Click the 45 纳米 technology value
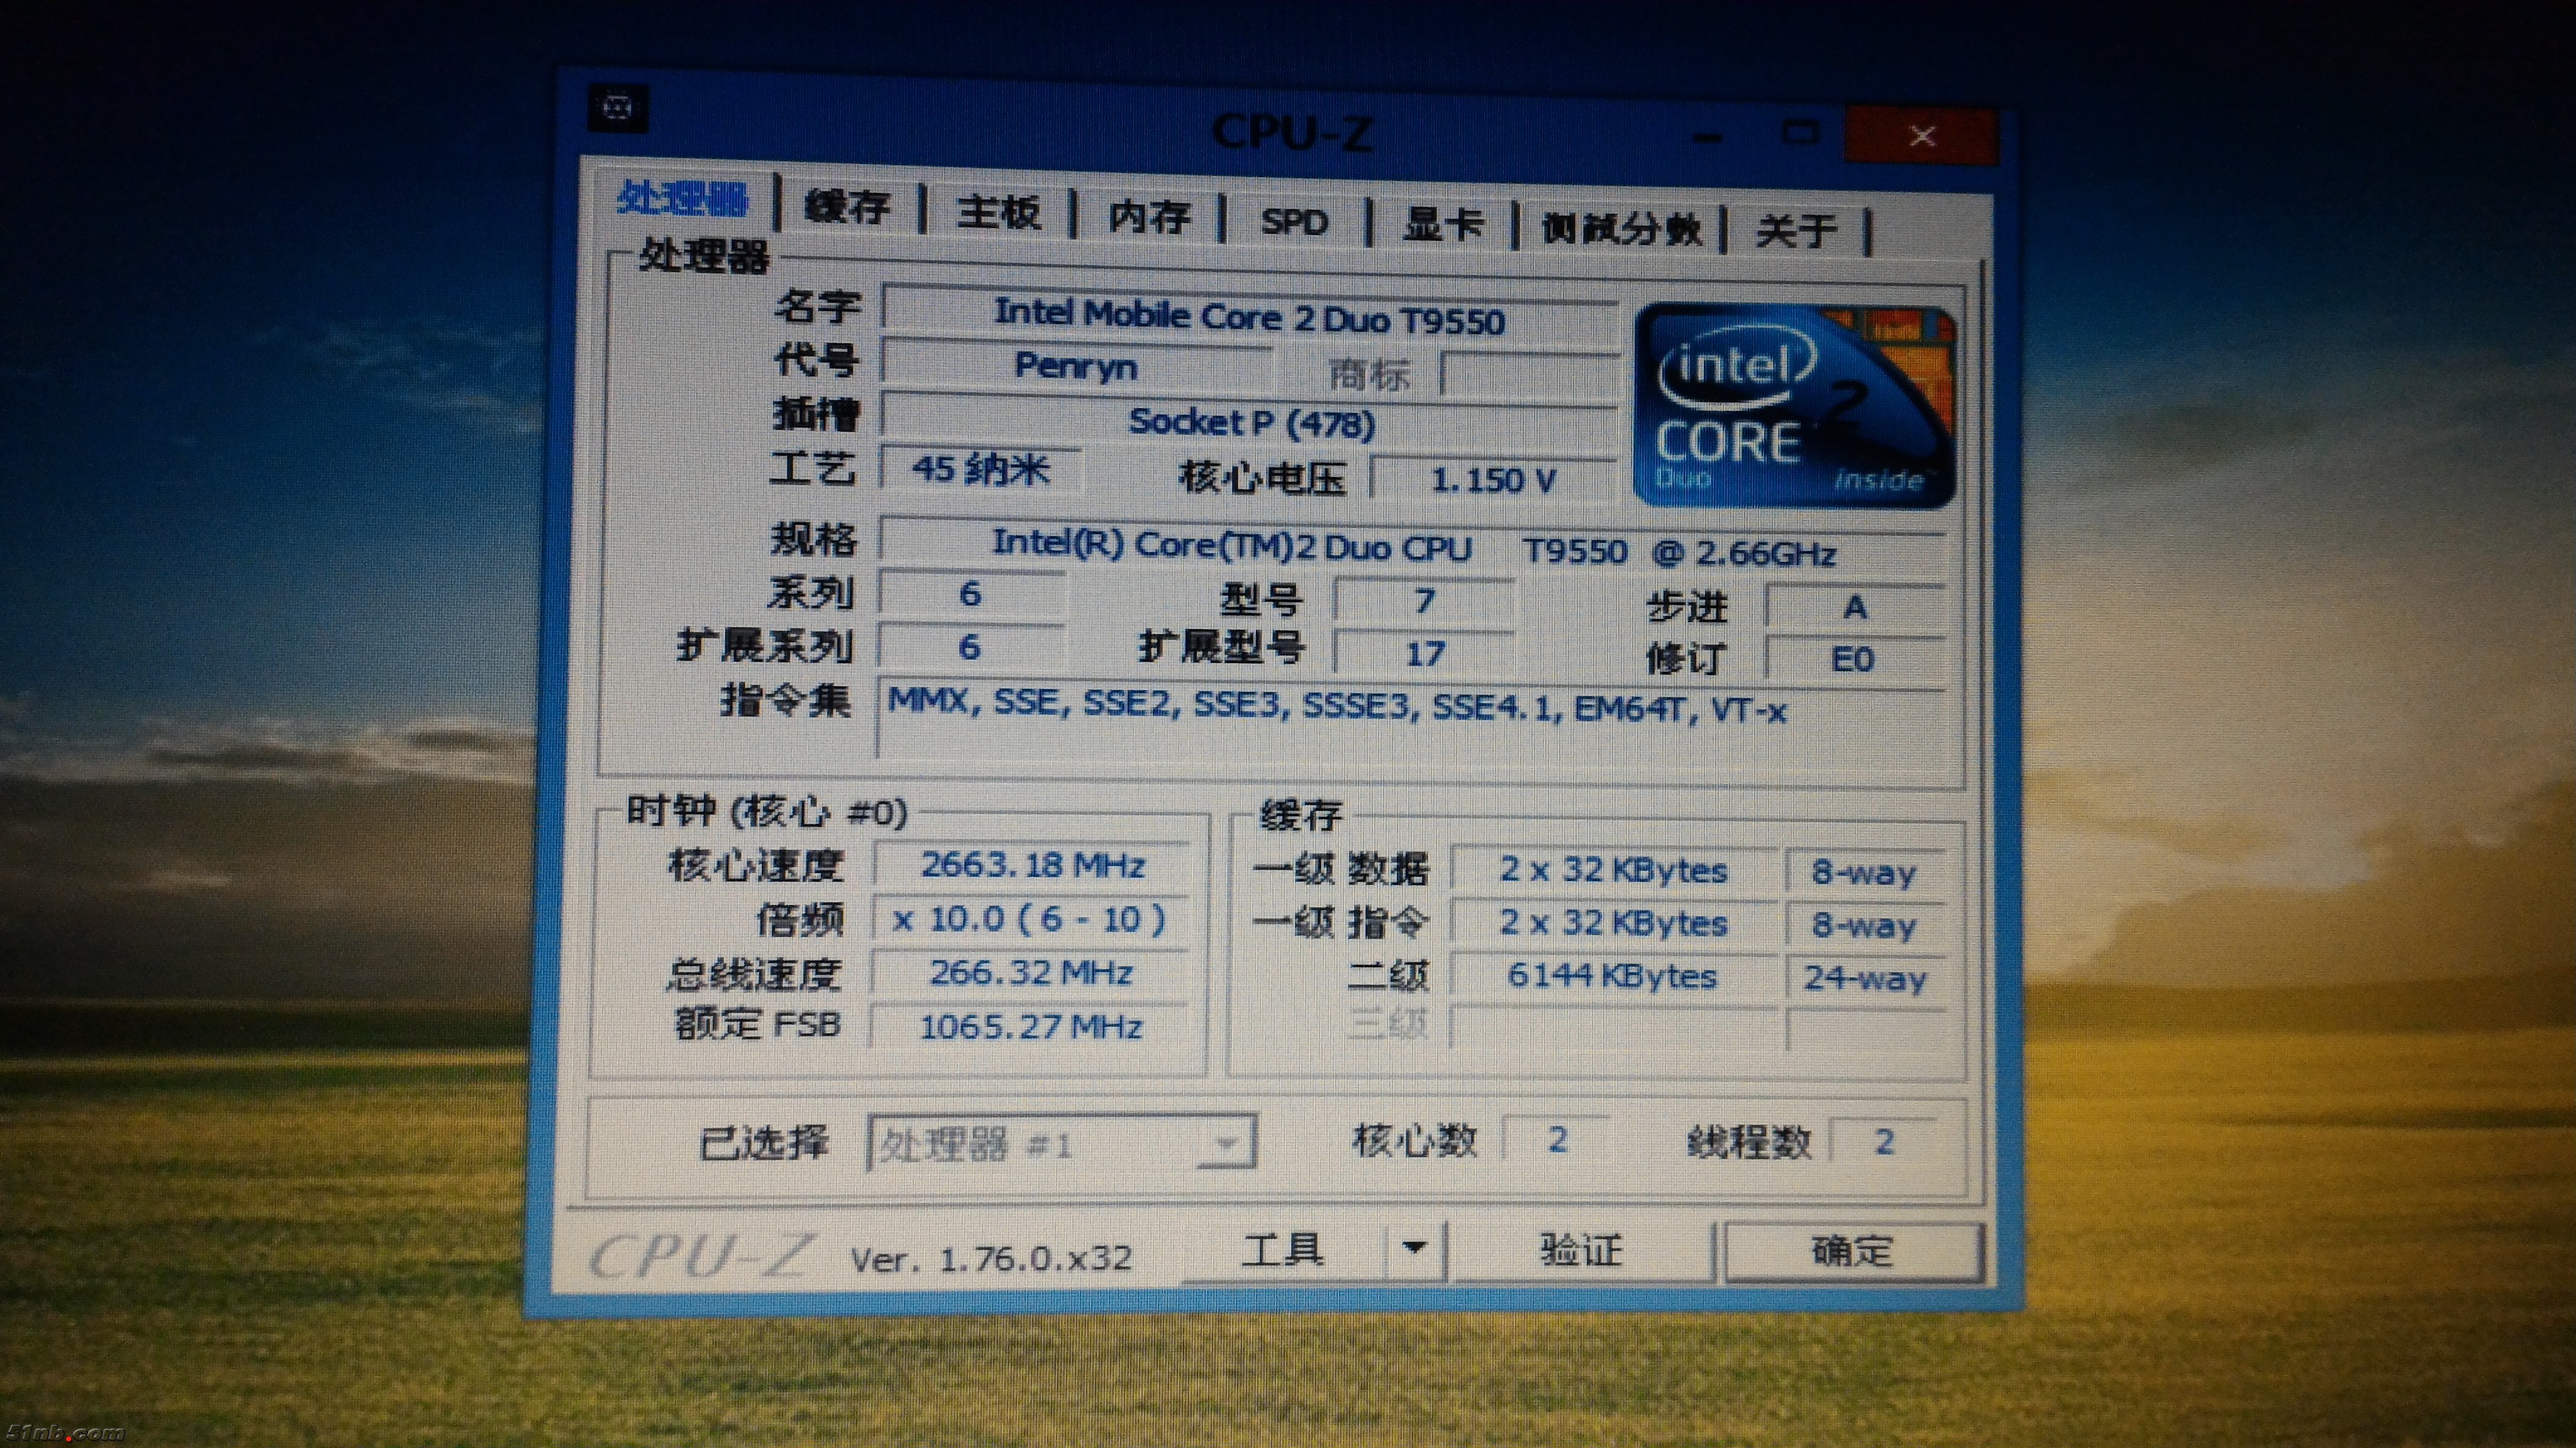This screenshot has height=1448, width=2576. coord(981,469)
